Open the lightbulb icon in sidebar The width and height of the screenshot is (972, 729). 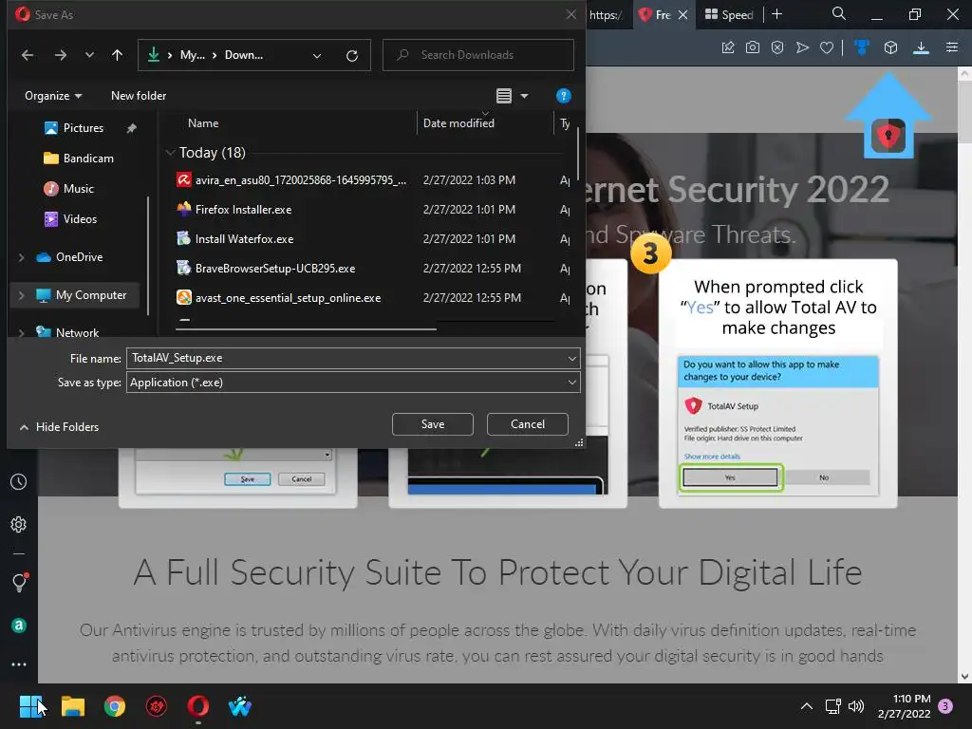click(19, 582)
